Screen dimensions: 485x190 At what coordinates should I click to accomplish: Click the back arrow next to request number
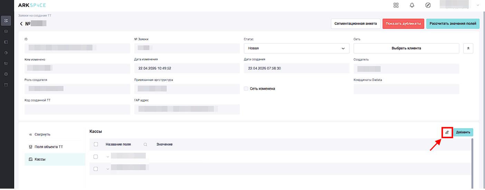(x=21, y=24)
